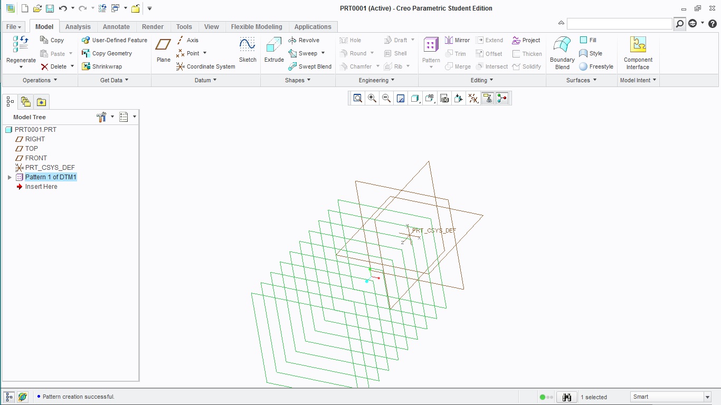Create a new file from quick access toolbar
The width and height of the screenshot is (721, 405).
tap(24, 8)
